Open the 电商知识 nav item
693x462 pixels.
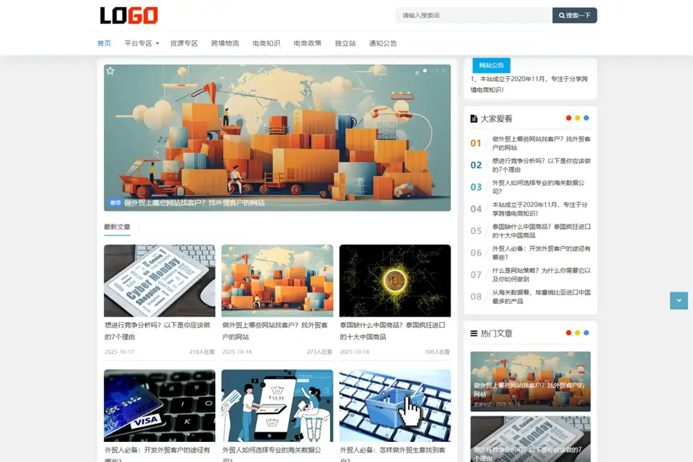(266, 43)
